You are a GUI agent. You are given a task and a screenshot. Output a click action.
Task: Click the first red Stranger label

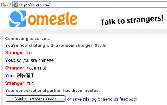point(15,53)
